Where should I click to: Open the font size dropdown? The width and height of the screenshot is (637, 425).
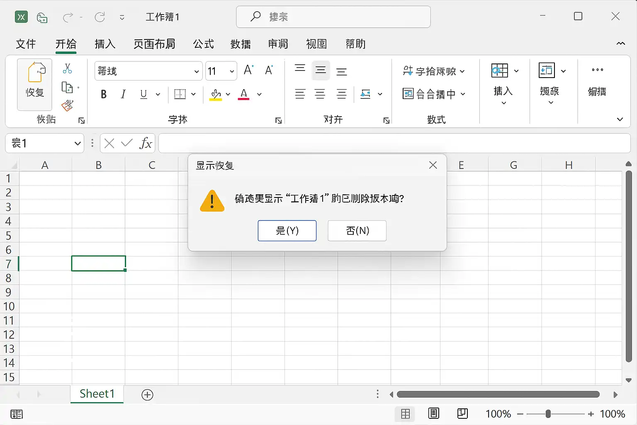tap(232, 71)
